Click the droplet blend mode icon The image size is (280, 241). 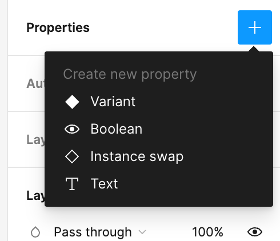pos(35,232)
